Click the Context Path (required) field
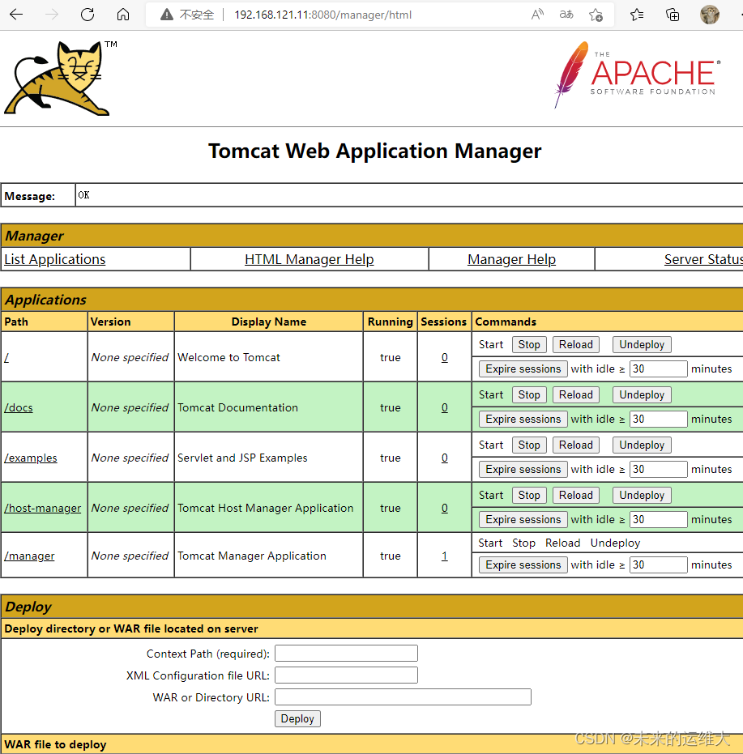 pos(346,654)
